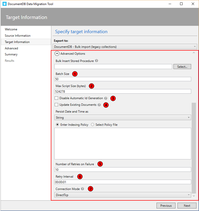199x211 pixels.
Task: Click the DocumentDB app icon in title bar
Action: click(x=4, y=4)
